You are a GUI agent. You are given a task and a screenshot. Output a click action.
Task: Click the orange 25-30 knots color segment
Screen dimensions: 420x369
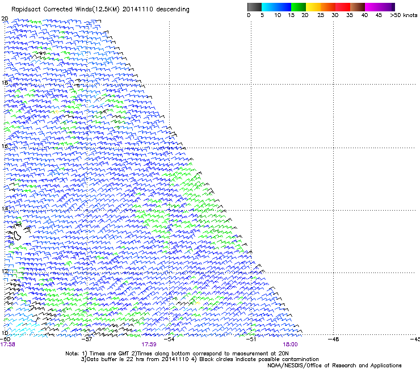328,7
